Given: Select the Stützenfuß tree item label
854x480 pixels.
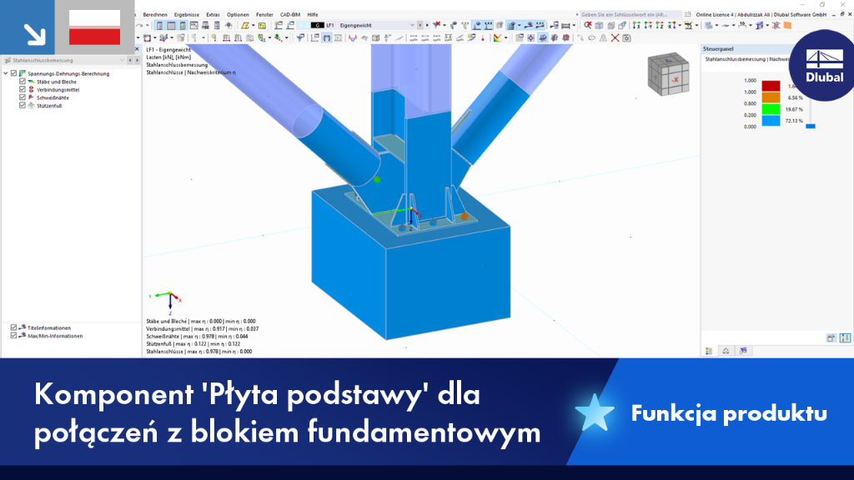Looking at the screenshot, I should [49, 106].
